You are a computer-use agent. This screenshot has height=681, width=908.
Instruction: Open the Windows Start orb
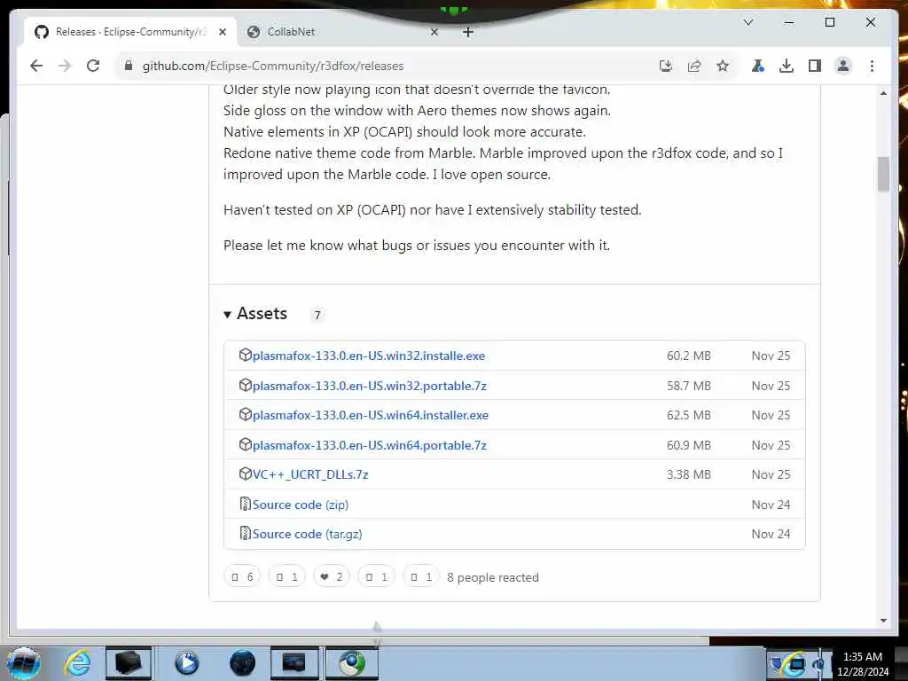pyautogui.click(x=23, y=663)
